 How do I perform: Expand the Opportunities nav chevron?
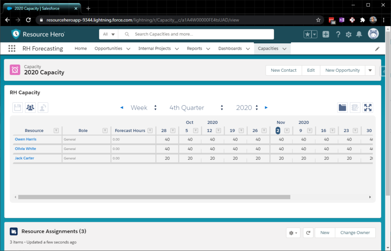(x=128, y=49)
